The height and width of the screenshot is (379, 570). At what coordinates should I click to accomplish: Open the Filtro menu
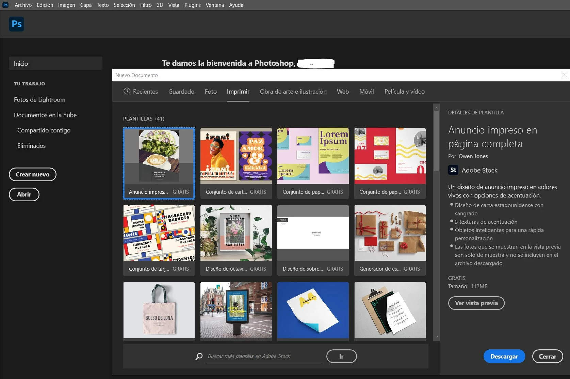pos(146,5)
